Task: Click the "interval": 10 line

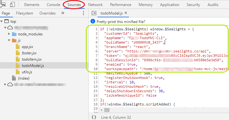Action: (120, 82)
